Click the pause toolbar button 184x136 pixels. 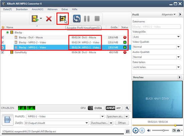tap(87, 19)
